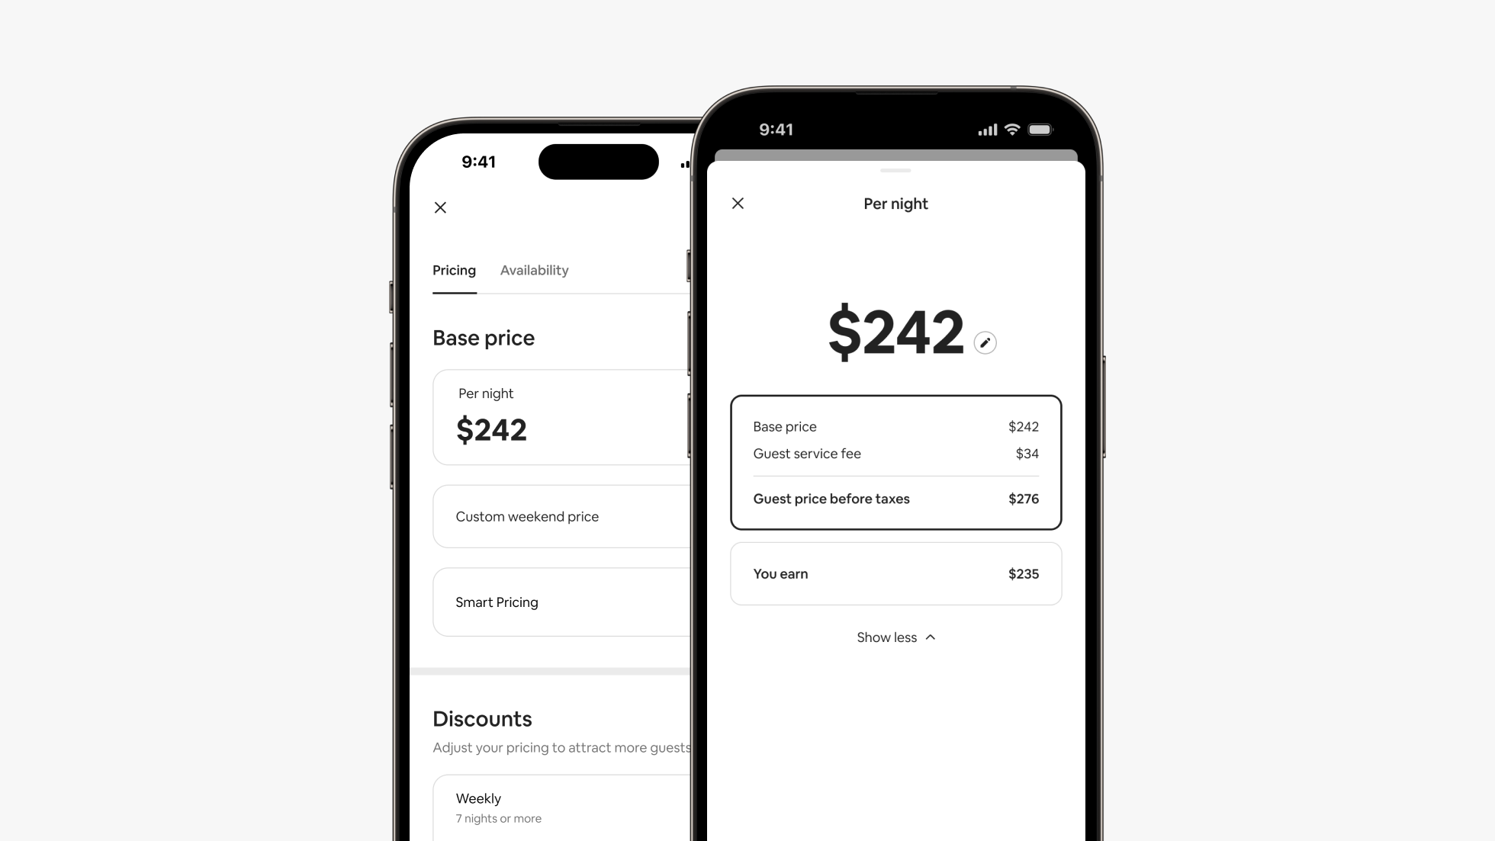Screen dimensions: 1495x841
Task: Switch to the Availability tab
Action: coord(534,269)
